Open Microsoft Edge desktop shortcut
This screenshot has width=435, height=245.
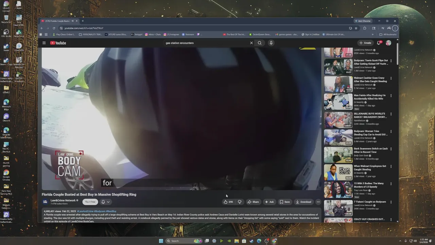tap(6, 104)
